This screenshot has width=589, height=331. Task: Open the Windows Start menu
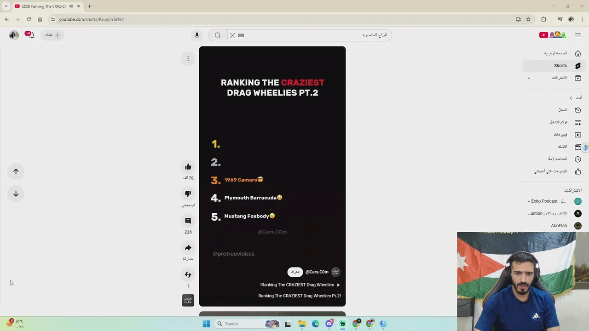coord(206,324)
